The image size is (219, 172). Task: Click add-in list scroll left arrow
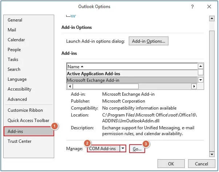tap(70, 86)
